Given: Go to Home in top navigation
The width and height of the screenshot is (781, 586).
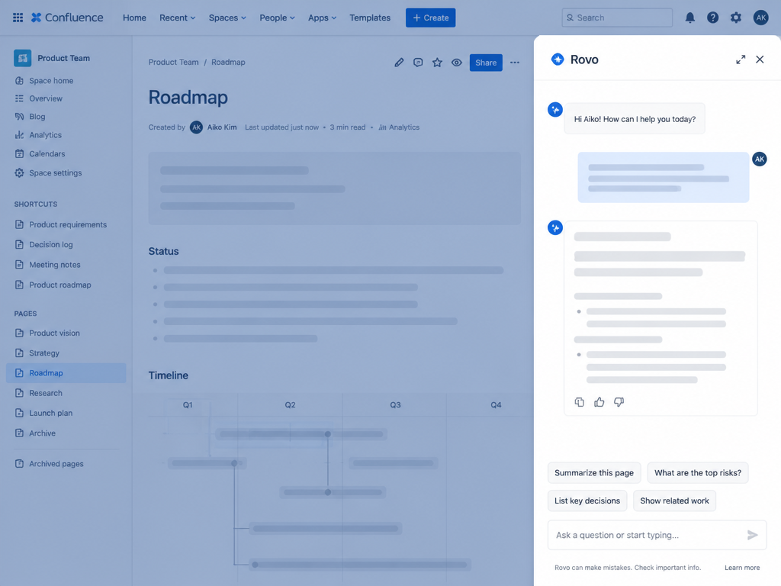Looking at the screenshot, I should pyautogui.click(x=134, y=18).
